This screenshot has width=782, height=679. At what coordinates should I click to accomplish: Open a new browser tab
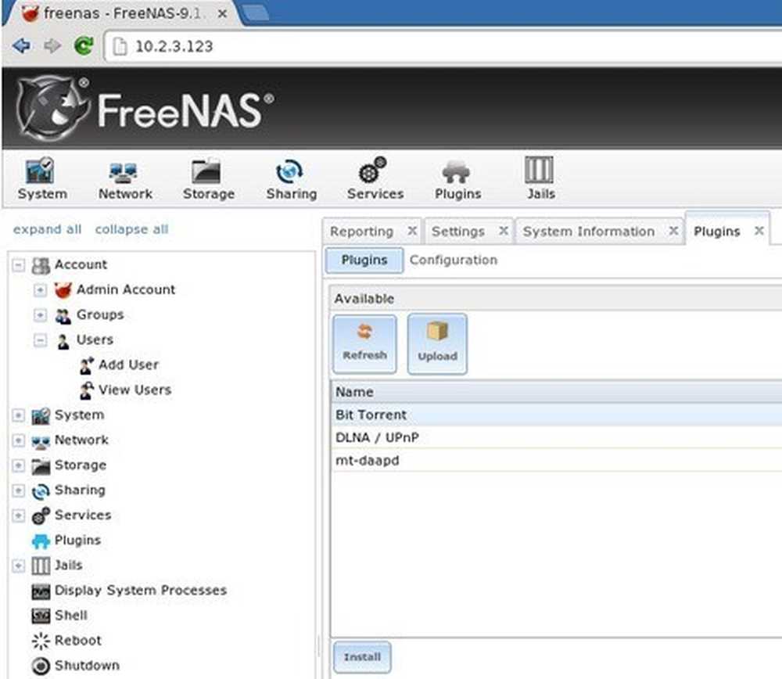pos(254,13)
